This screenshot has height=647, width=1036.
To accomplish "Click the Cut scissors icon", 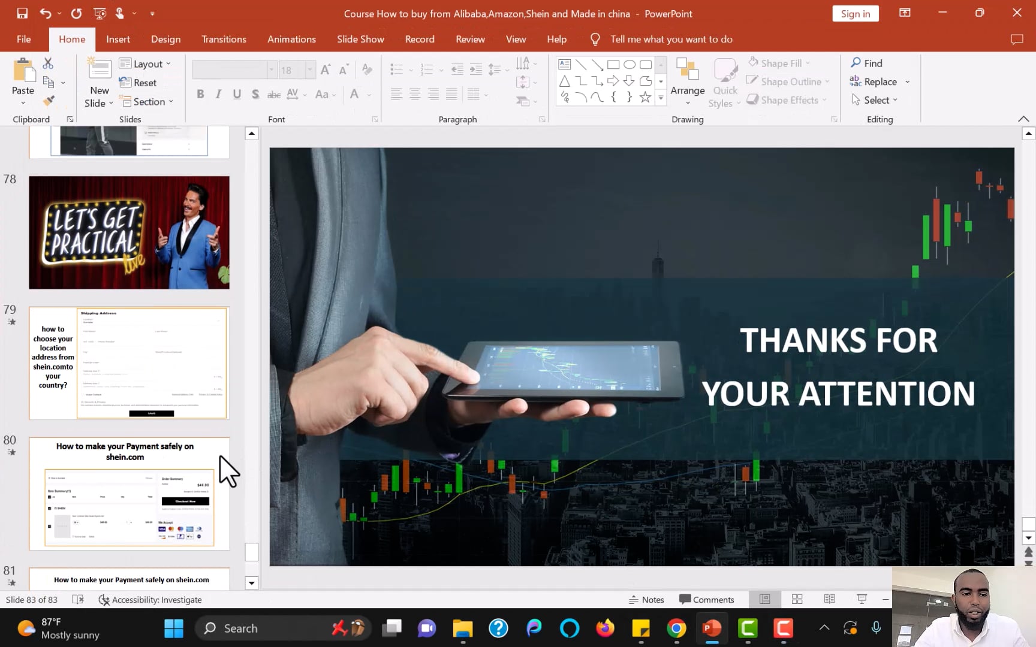I will [48, 63].
